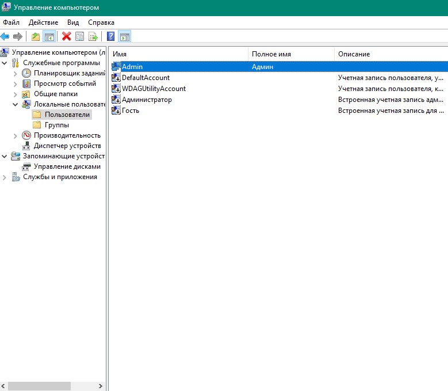Click the Группы folder icon

(37, 125)
